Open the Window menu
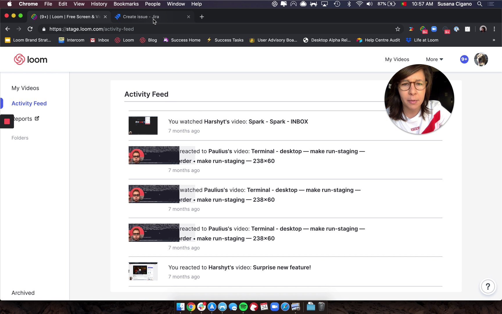Viewport: 502px width, 314px height. [176, 4]
